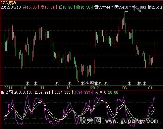Select the stock name 深发展A
The width and height of the screenshot is (163, 129).
(9, 3)
